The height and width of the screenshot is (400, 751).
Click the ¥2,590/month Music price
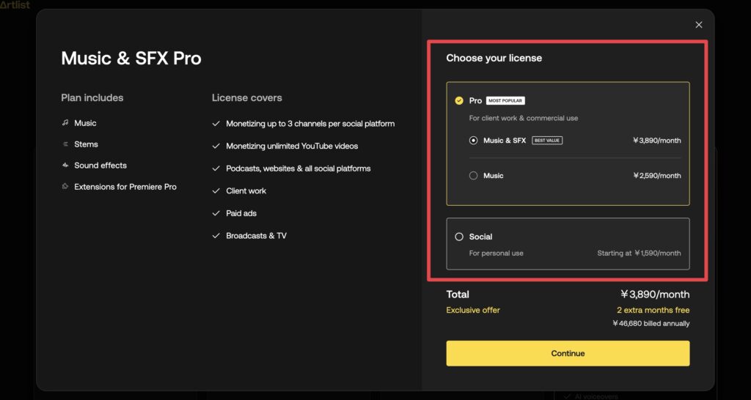pyautogui.click(x=656, y=176)
